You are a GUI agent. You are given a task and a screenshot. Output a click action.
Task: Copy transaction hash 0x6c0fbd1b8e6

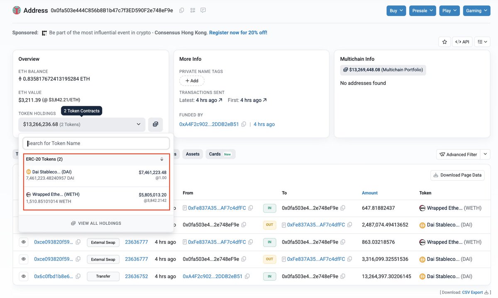point(78,276)
